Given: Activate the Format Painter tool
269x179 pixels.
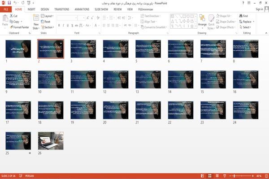Looking at the screenshot, I should 19,27.
